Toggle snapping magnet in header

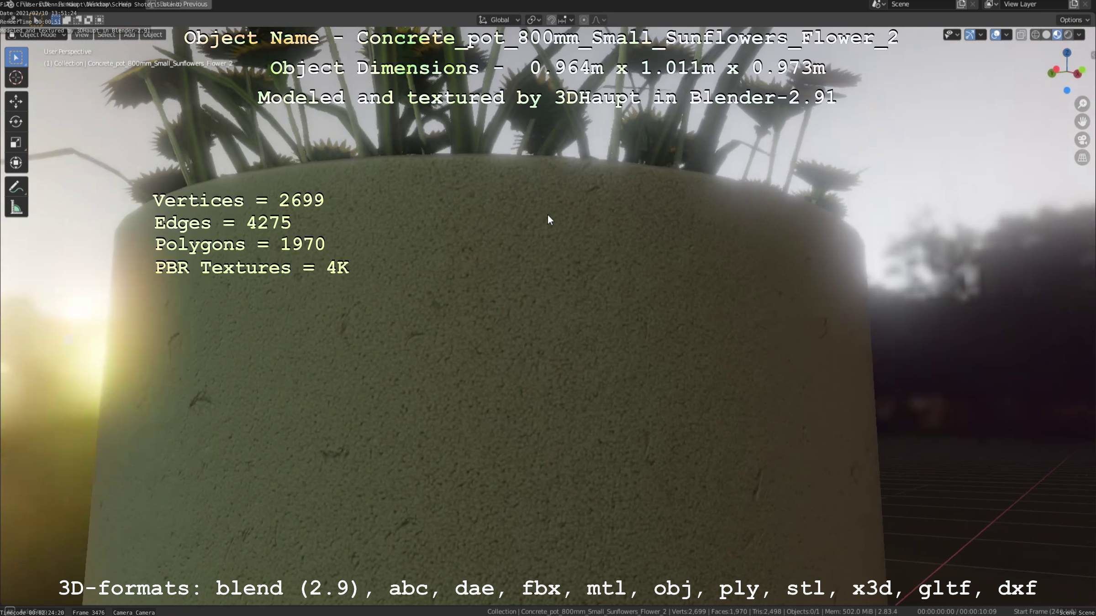[551, 20]
